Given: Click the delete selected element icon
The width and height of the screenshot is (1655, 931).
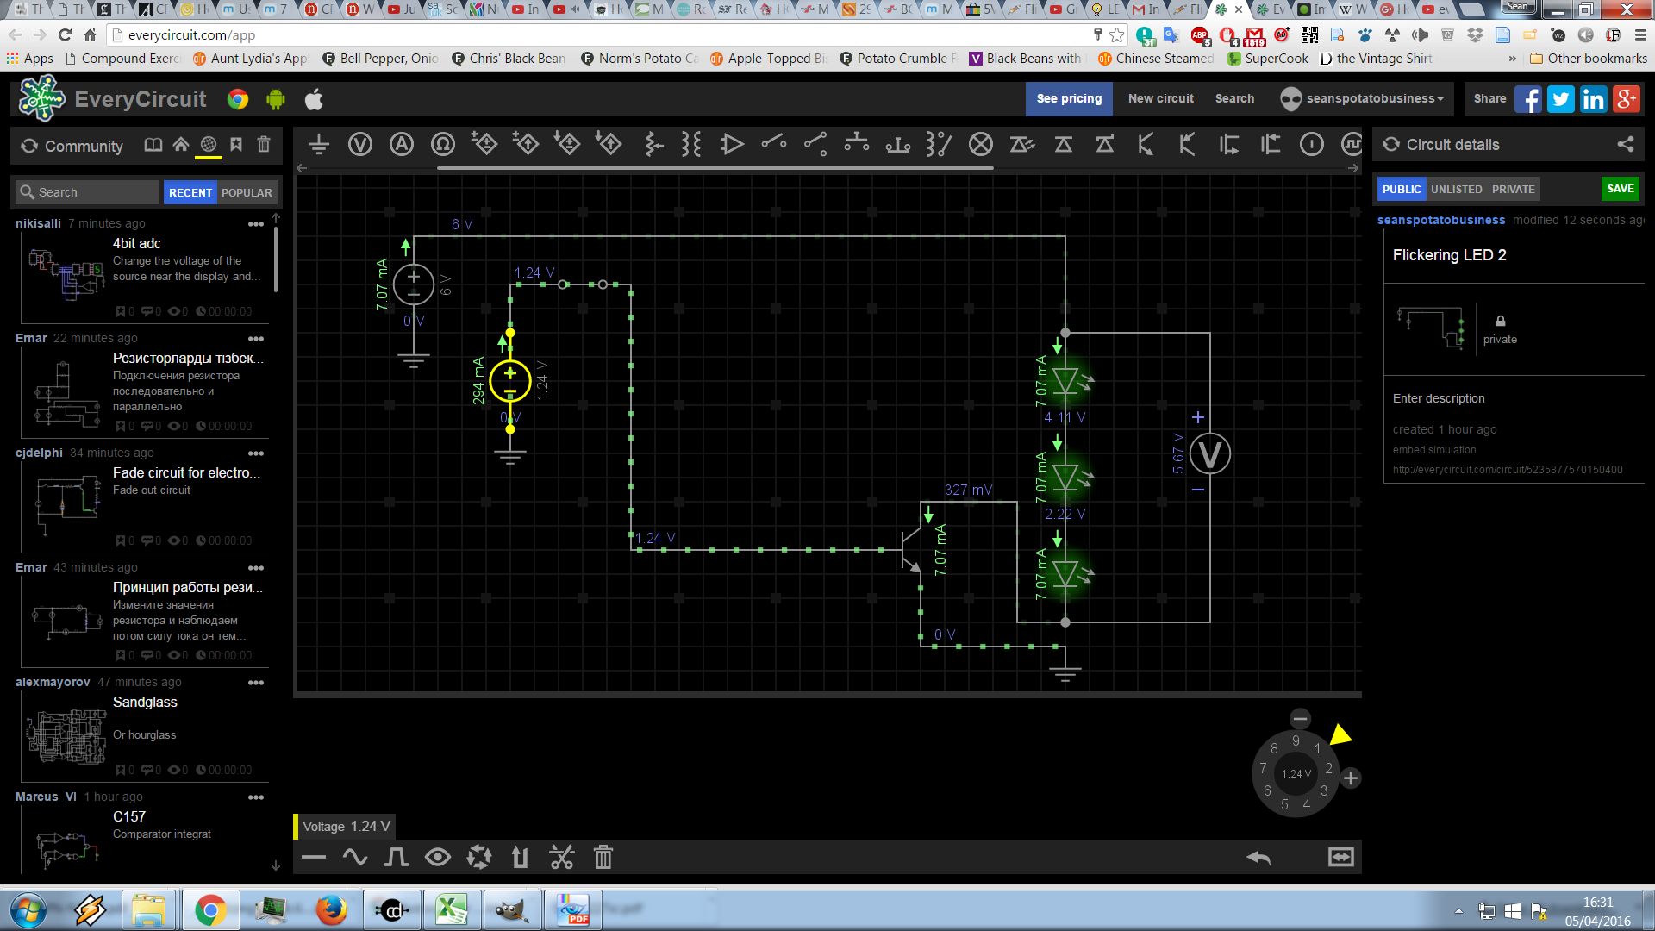Looking at the screenshot, I should coord(603,859).
